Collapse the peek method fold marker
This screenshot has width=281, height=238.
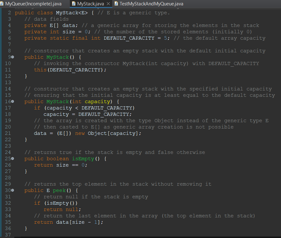pyautogui.click(x=12, y=190)
